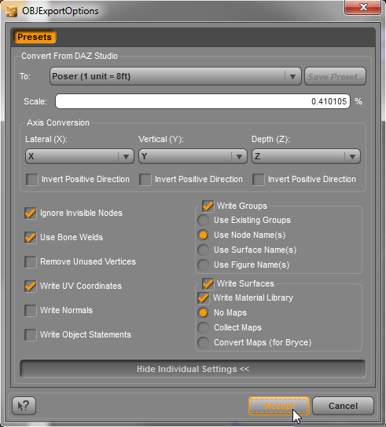Check Invert Positive Direction under Depth (Z)

coord(259,180)
